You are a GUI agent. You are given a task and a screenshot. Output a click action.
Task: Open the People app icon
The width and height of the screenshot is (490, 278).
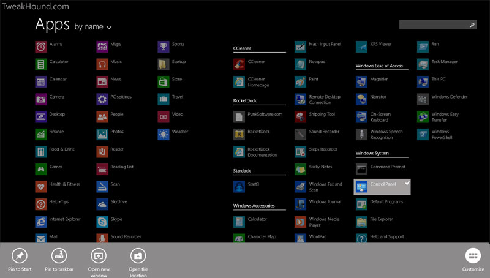[x=102, y=117]
